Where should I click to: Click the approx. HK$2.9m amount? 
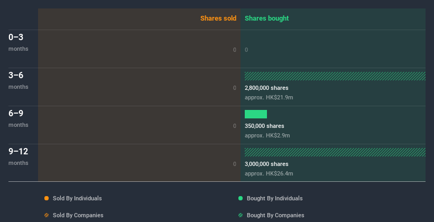pos(267,136)
